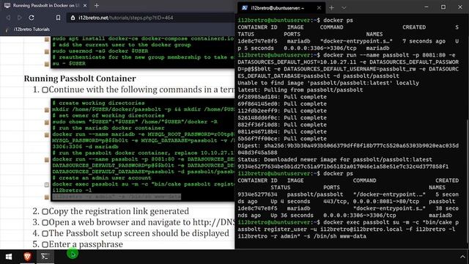This screenshot has width=469, height=264.
Task: Click the 'Running Passbolt Container' heading
Action: 80,78
